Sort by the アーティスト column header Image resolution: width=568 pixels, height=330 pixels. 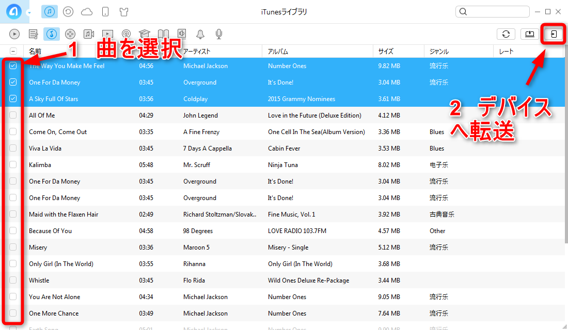[197, 52]
